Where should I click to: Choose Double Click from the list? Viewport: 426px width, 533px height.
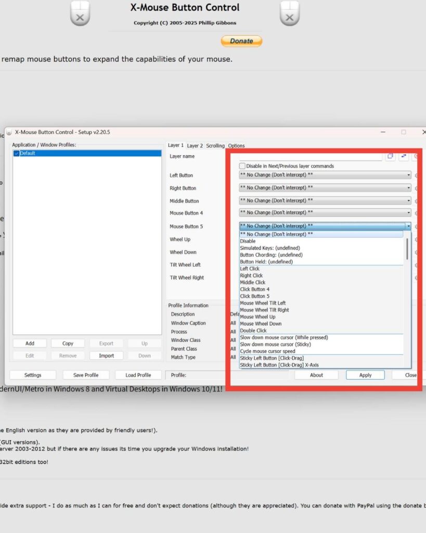pyautogui.click(x=321, y=331)
